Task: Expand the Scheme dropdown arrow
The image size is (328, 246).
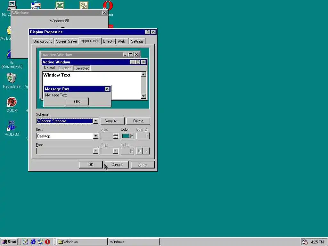Action: tap(95, 121)
